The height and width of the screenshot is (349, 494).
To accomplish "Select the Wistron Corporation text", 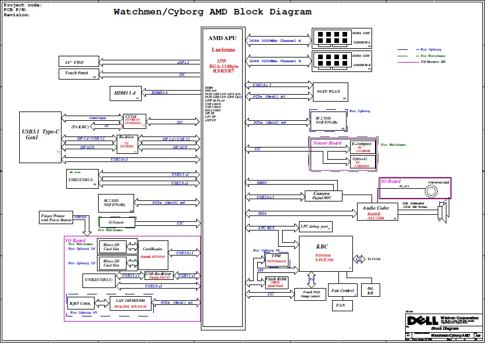I will pyautogui.click(x=459, y=318).
